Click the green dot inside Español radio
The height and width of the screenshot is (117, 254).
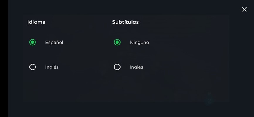(x=33, y=43)
